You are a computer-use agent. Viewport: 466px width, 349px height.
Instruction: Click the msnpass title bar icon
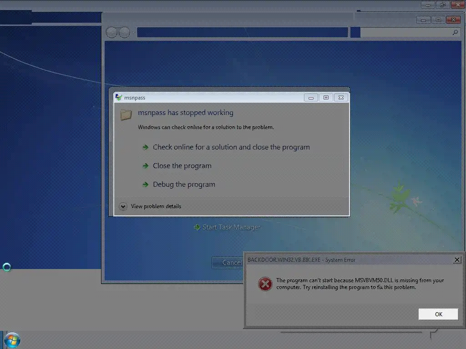(119, 97)
